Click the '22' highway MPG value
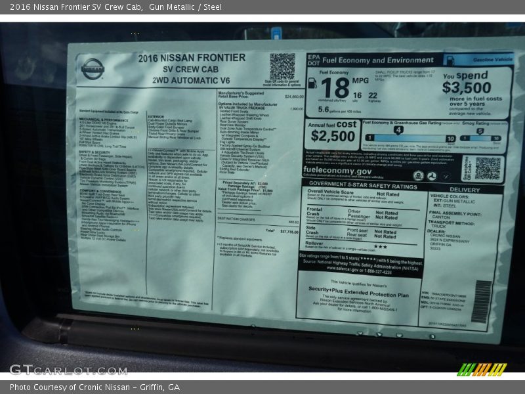The width and height of the screenshot is (525, 394). coord(373,95)
